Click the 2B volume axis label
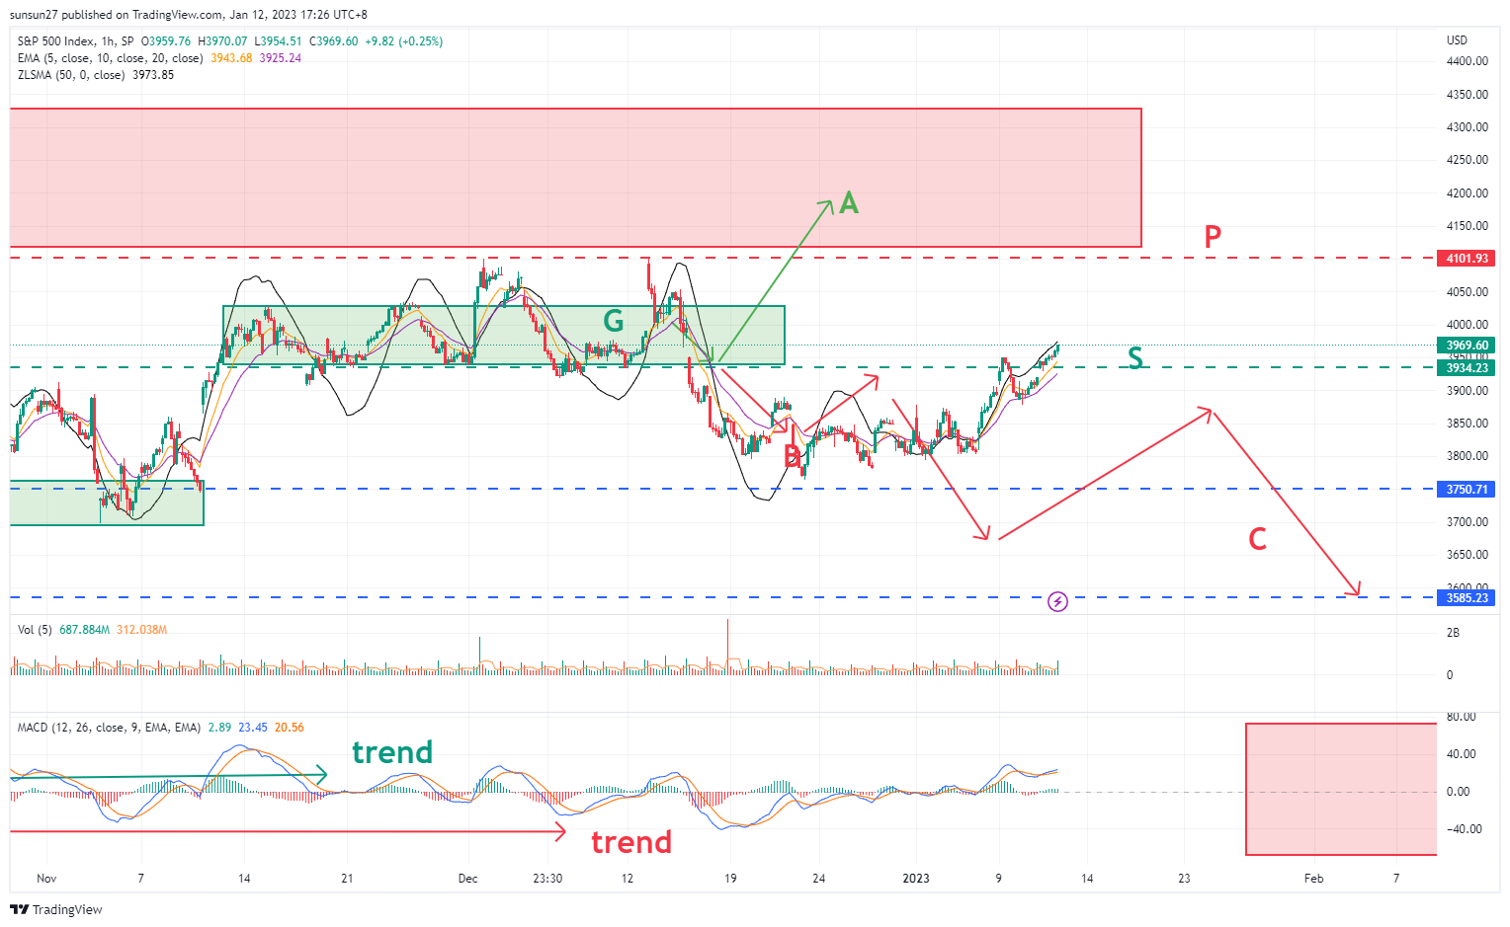1510x927 pixels. point(1453,633)
